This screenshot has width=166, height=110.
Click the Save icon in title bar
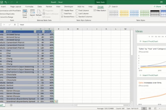point(2,2)
